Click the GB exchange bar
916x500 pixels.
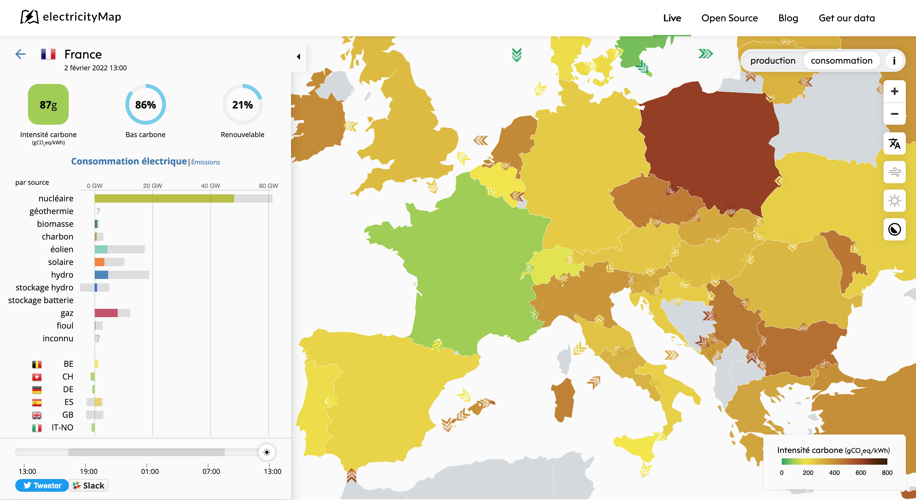[94, 415]
